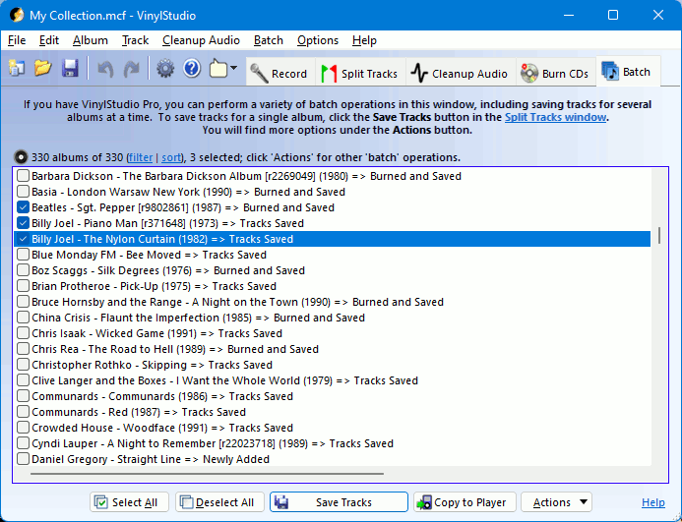The height and width of the screenshot is (522, 682).
Task: Open settings via the gear icon
Action: tap(165, 69)
